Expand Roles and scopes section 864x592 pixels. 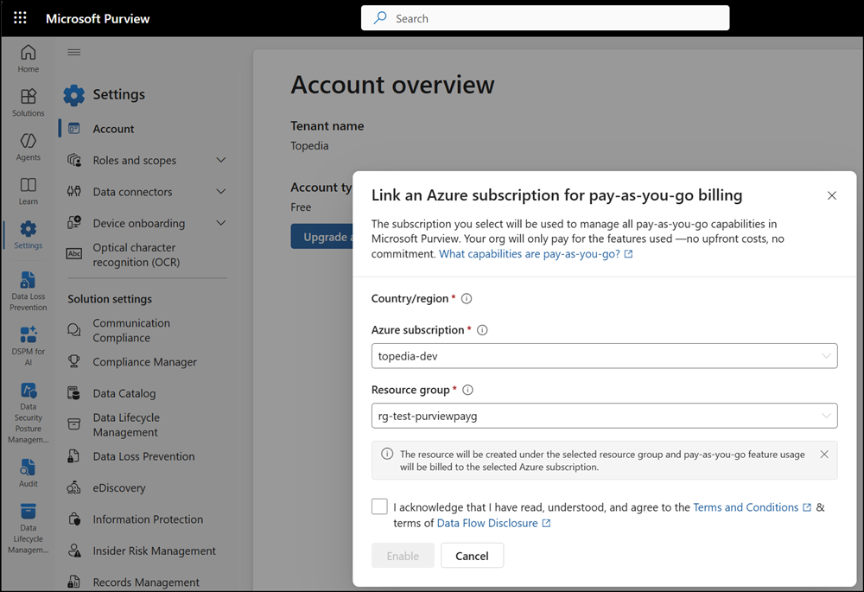click(220, 160)
